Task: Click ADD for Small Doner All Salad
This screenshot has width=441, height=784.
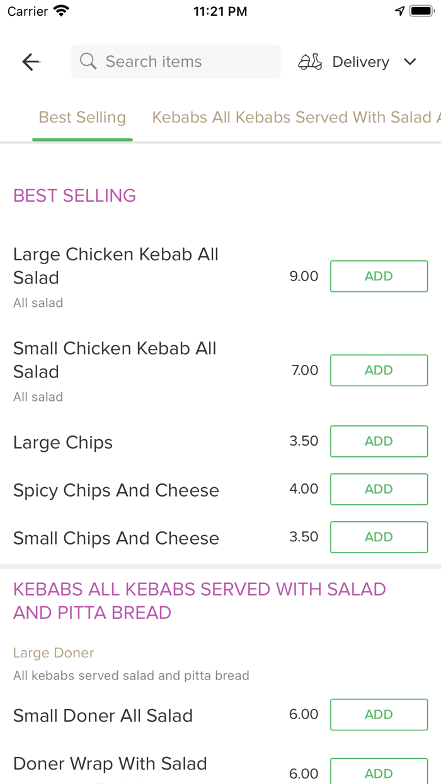Action: (x=379, y=714)
